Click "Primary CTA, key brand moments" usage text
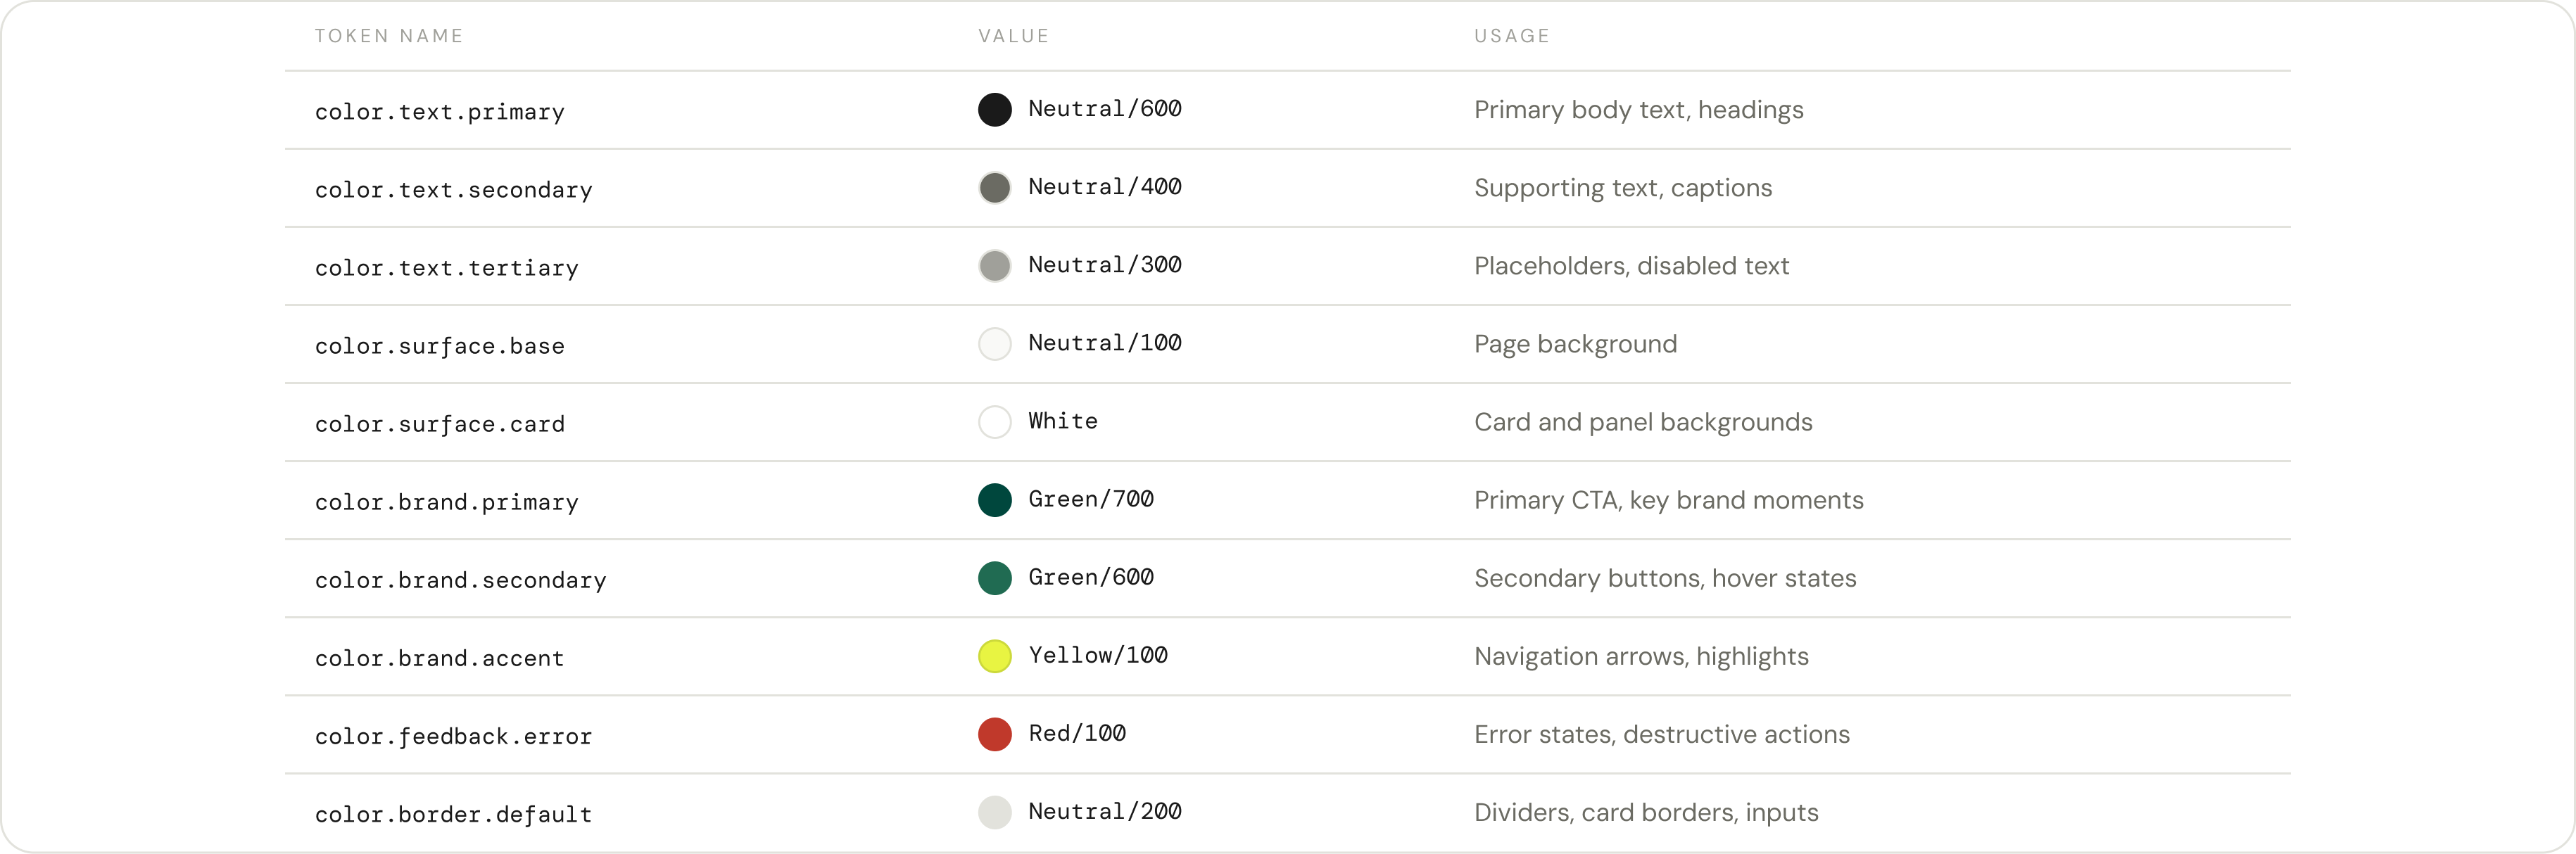The height and width of the screenshot is (854, 2576). click(1668, 500)
